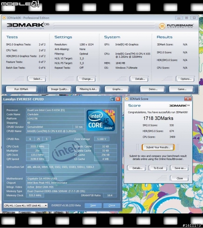Click the CPU Score value 3409
203x228 pixels.
[172, 137]
